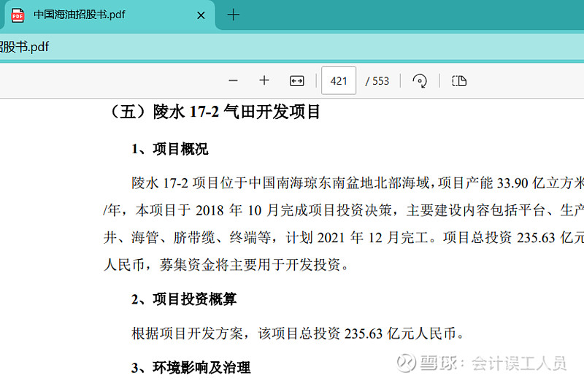Click the line starting /年，本项目于 2018 年
584x381 pixels.
click(x=344, y=210)
